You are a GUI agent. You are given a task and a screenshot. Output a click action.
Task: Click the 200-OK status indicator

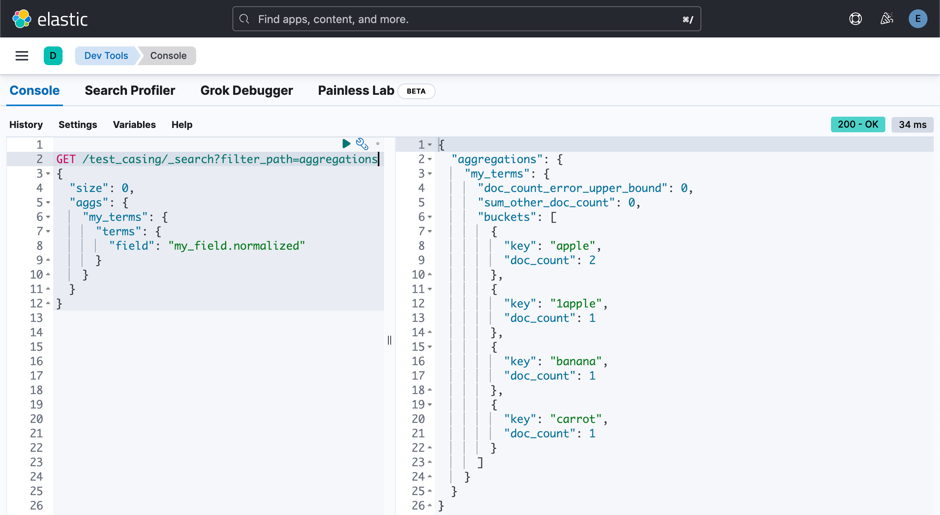pyautogui.click(x=858, y=124)
